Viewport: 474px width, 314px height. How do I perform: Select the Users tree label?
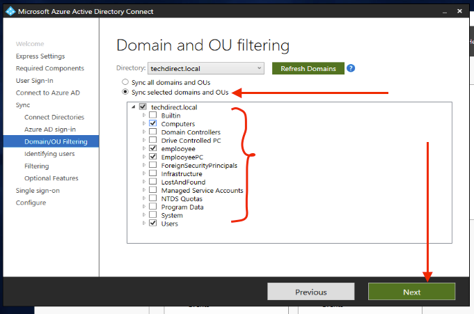pyautogui.click(x=169, y=223)
